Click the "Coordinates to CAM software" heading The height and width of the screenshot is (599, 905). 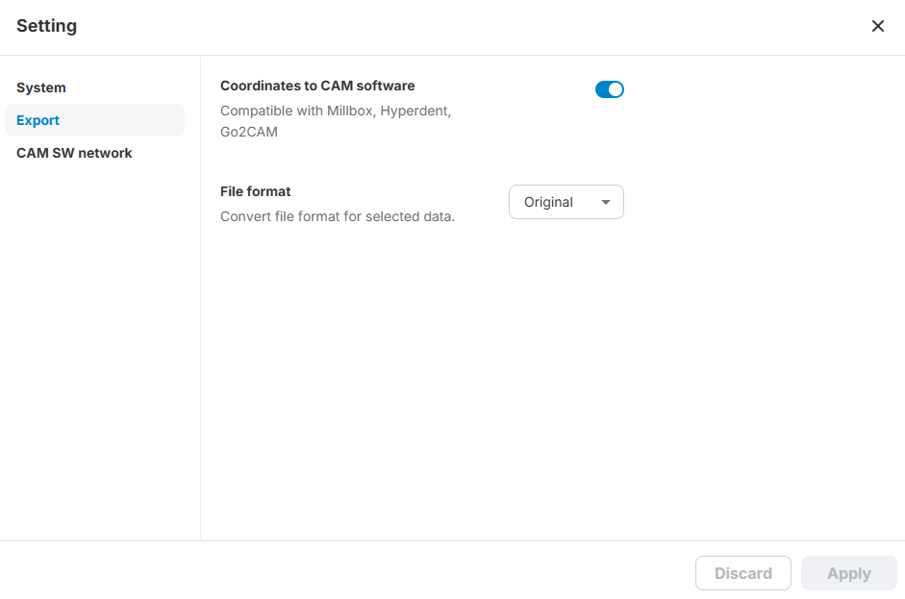(x=317, y=86)
